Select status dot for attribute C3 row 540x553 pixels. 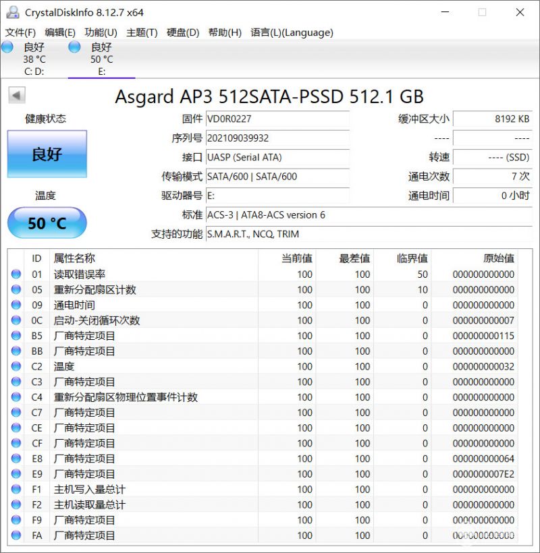(16, 382)
